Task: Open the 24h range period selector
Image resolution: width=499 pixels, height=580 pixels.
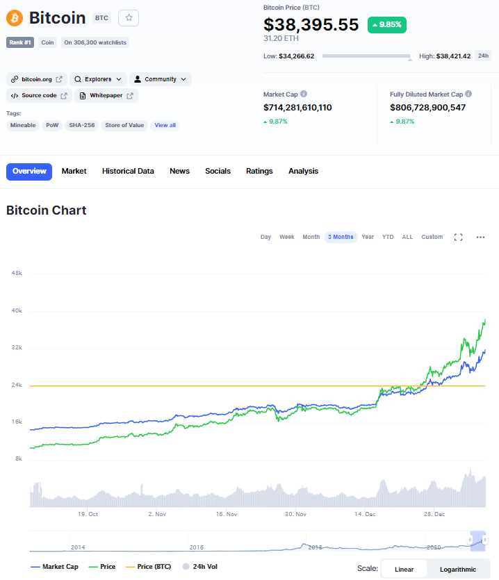Action: pyautogui.click(x=483, y=56)
